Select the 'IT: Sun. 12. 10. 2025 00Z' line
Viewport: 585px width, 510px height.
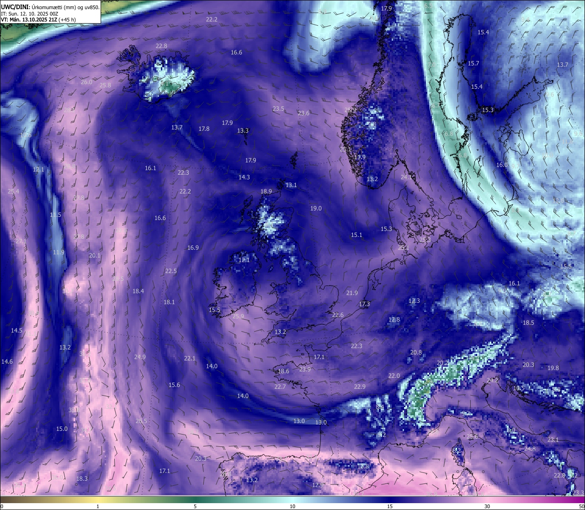coord(30,13)
